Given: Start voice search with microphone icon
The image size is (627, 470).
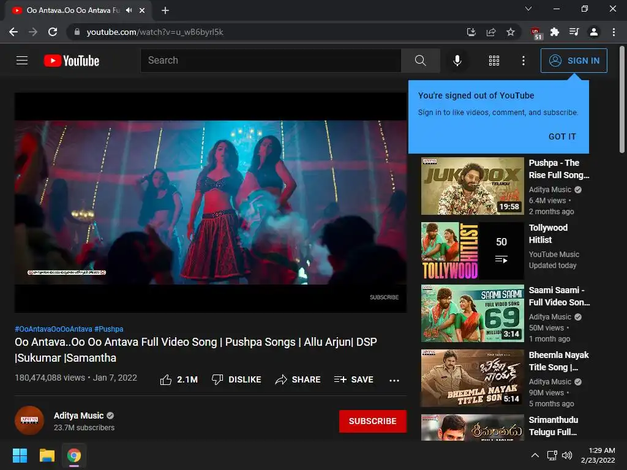Looking at the screenshot, I should [457, 61].
